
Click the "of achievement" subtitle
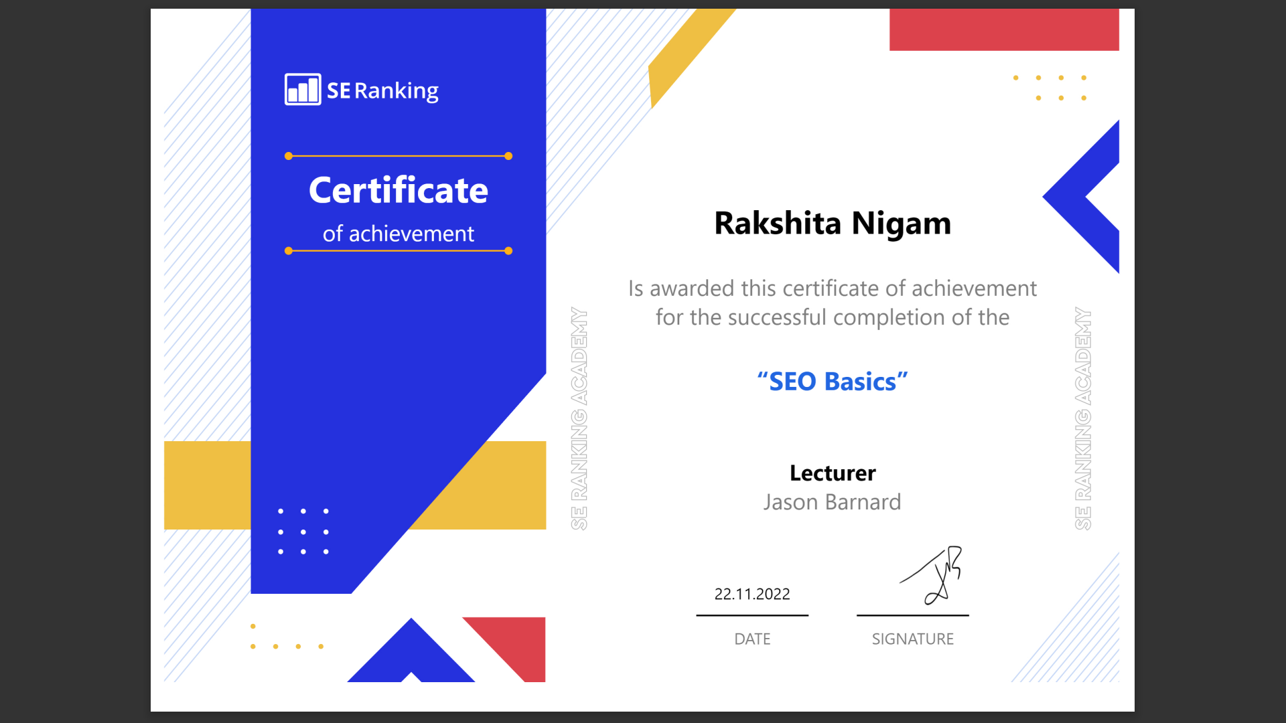(399, 234)
